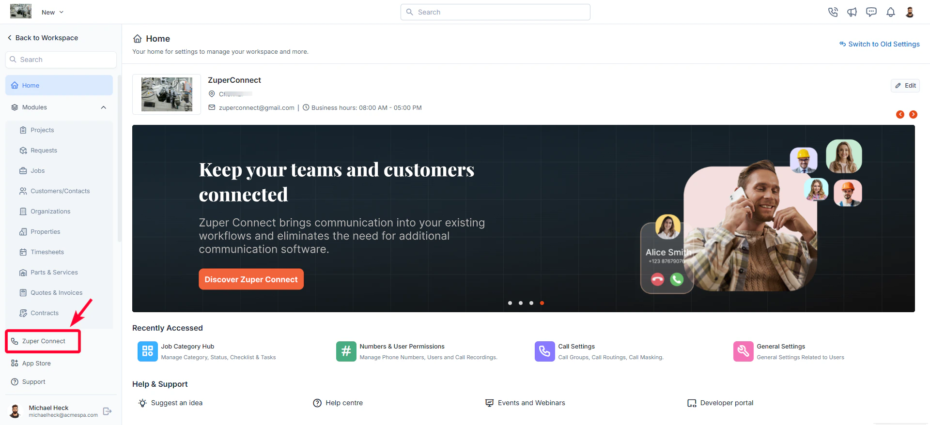Screen dimensions: 930x425
Task: Click the Numbers & User Permissions hash icon
Action: coord(346,351)
